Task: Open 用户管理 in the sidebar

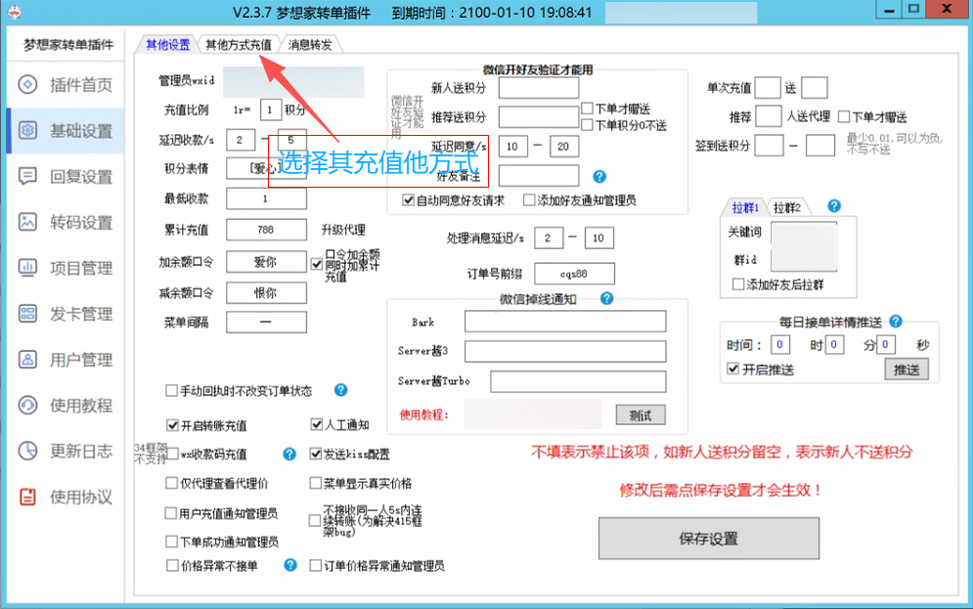Action: [x=66, y=360]
